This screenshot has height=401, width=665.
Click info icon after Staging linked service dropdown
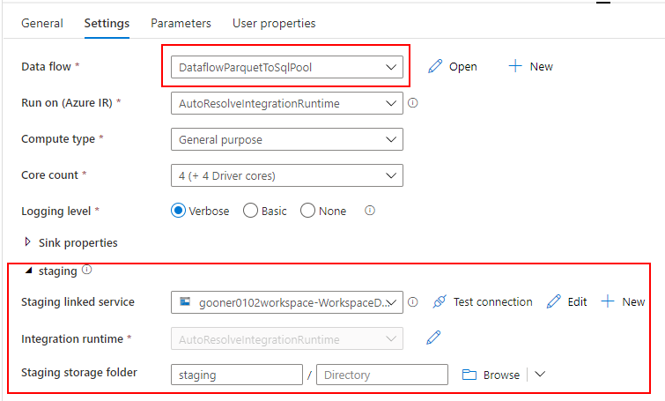point(413,301)
